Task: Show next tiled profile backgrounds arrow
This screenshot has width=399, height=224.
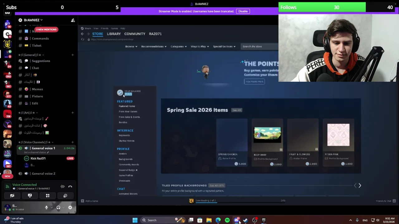Action: 360,185
